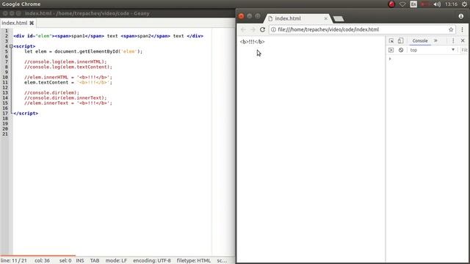Screen dimensions: 470x264
Task: Close the DevTools panel
Action: (463, 41)
